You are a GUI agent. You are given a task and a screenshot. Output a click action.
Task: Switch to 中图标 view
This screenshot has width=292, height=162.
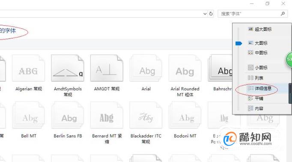(258, 53)
